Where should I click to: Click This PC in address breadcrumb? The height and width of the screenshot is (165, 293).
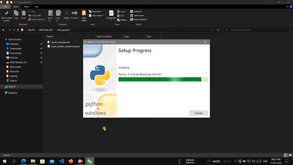pyautogui.click(x=31, y=30)
